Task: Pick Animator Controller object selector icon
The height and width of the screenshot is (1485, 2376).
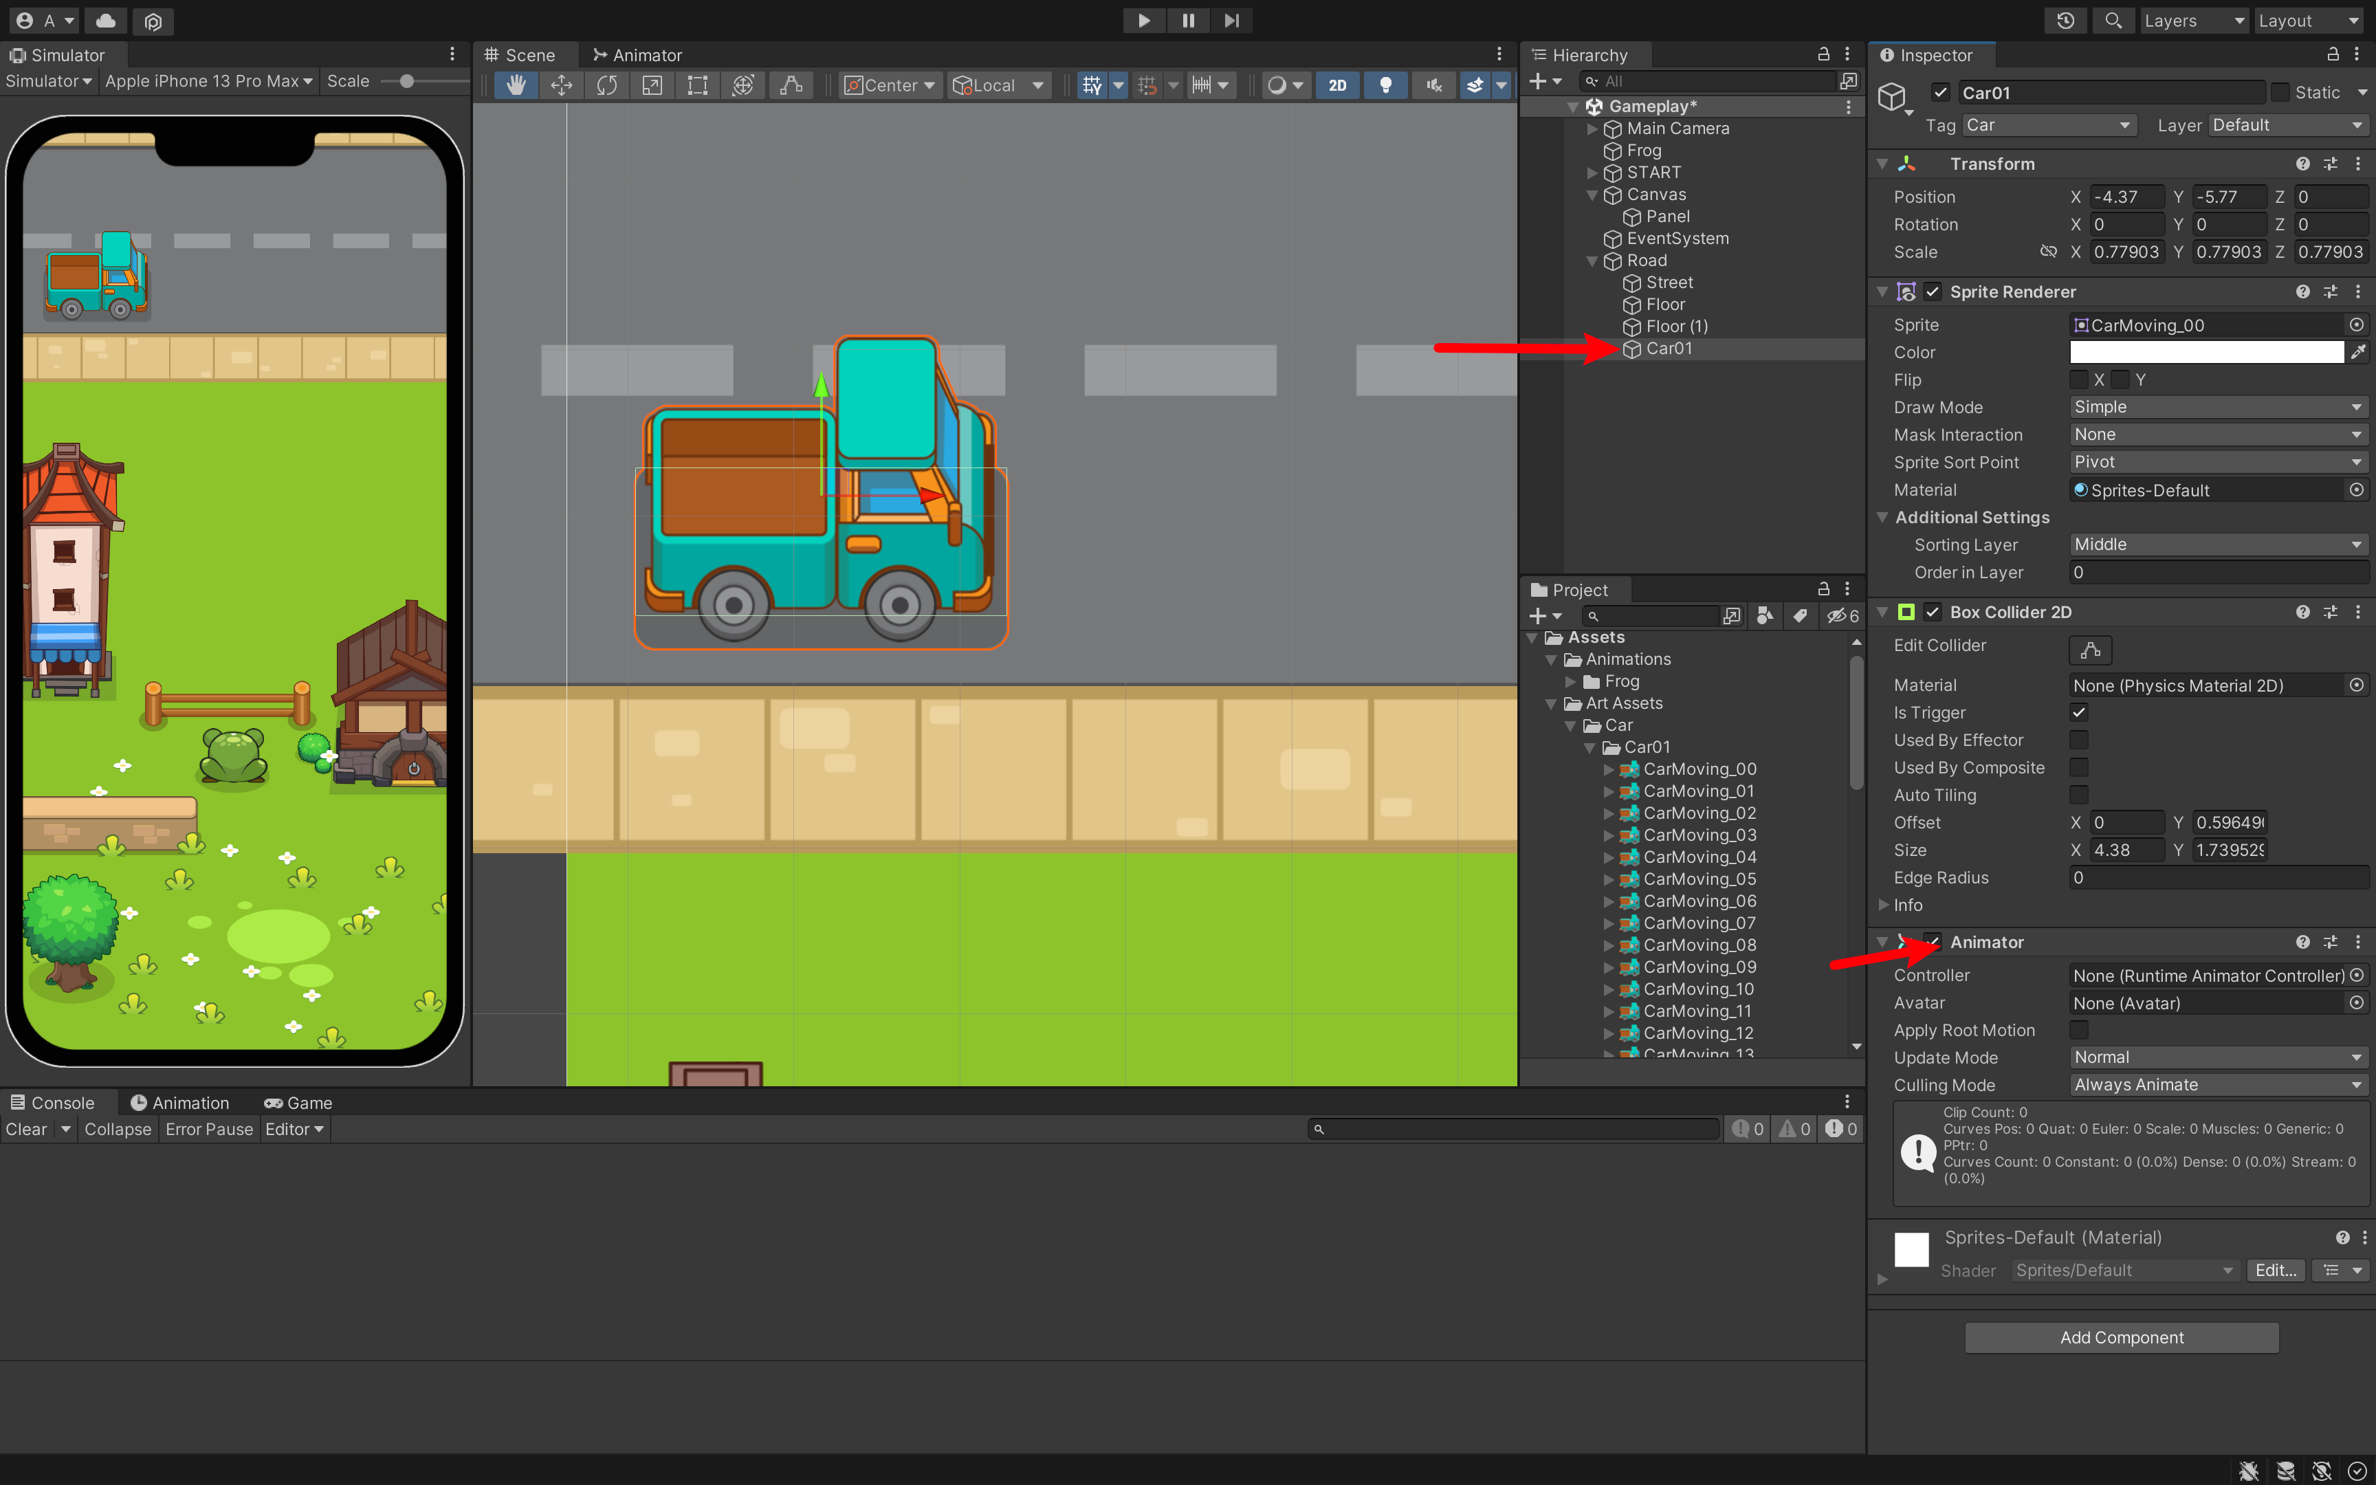Action: coord(2356,976)
